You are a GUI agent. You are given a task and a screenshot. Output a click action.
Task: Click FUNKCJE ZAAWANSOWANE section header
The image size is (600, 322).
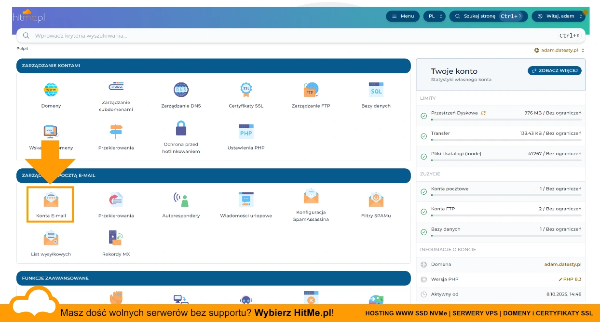213,278
